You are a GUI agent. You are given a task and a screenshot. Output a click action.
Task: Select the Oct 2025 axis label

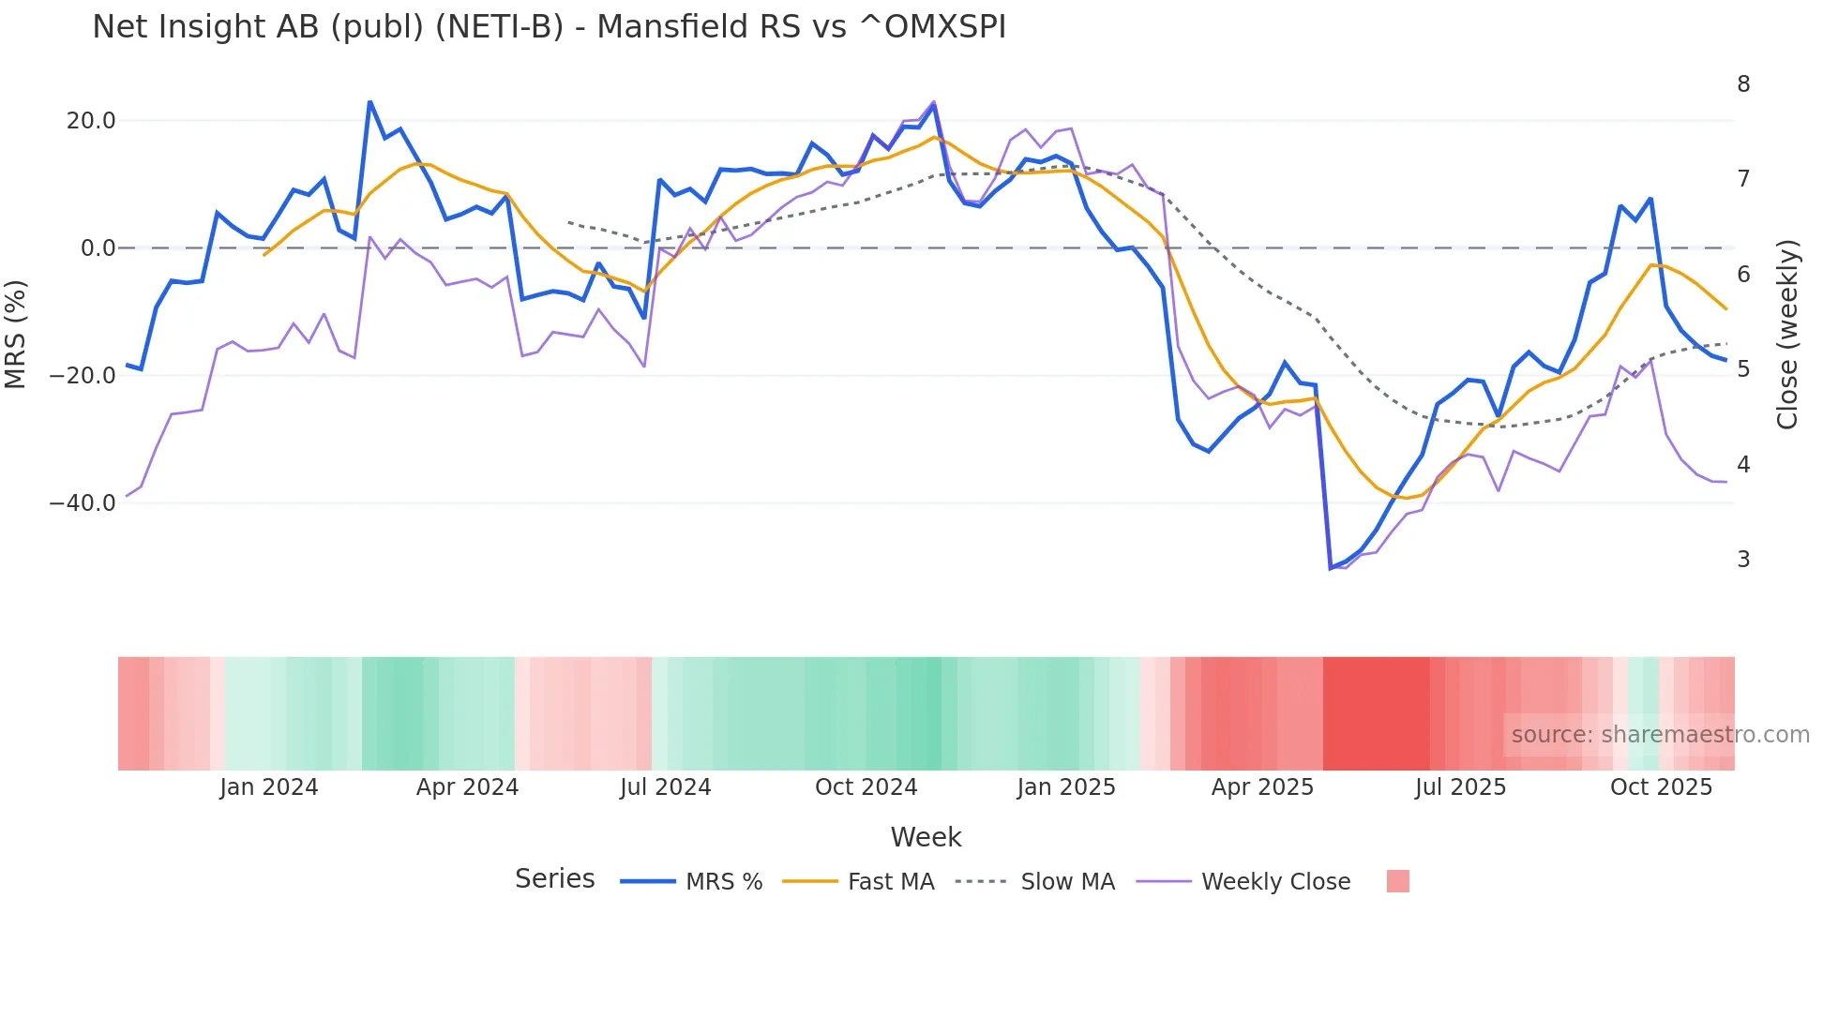click(1661, 787)
